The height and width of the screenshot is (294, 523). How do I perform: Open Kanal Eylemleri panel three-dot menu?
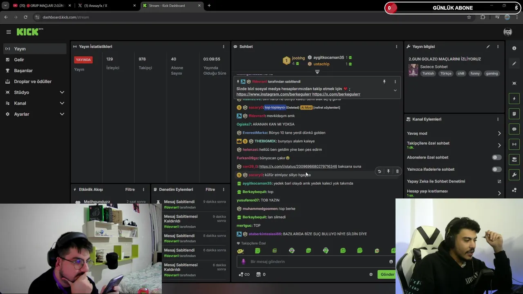click(x=498, y=119)
